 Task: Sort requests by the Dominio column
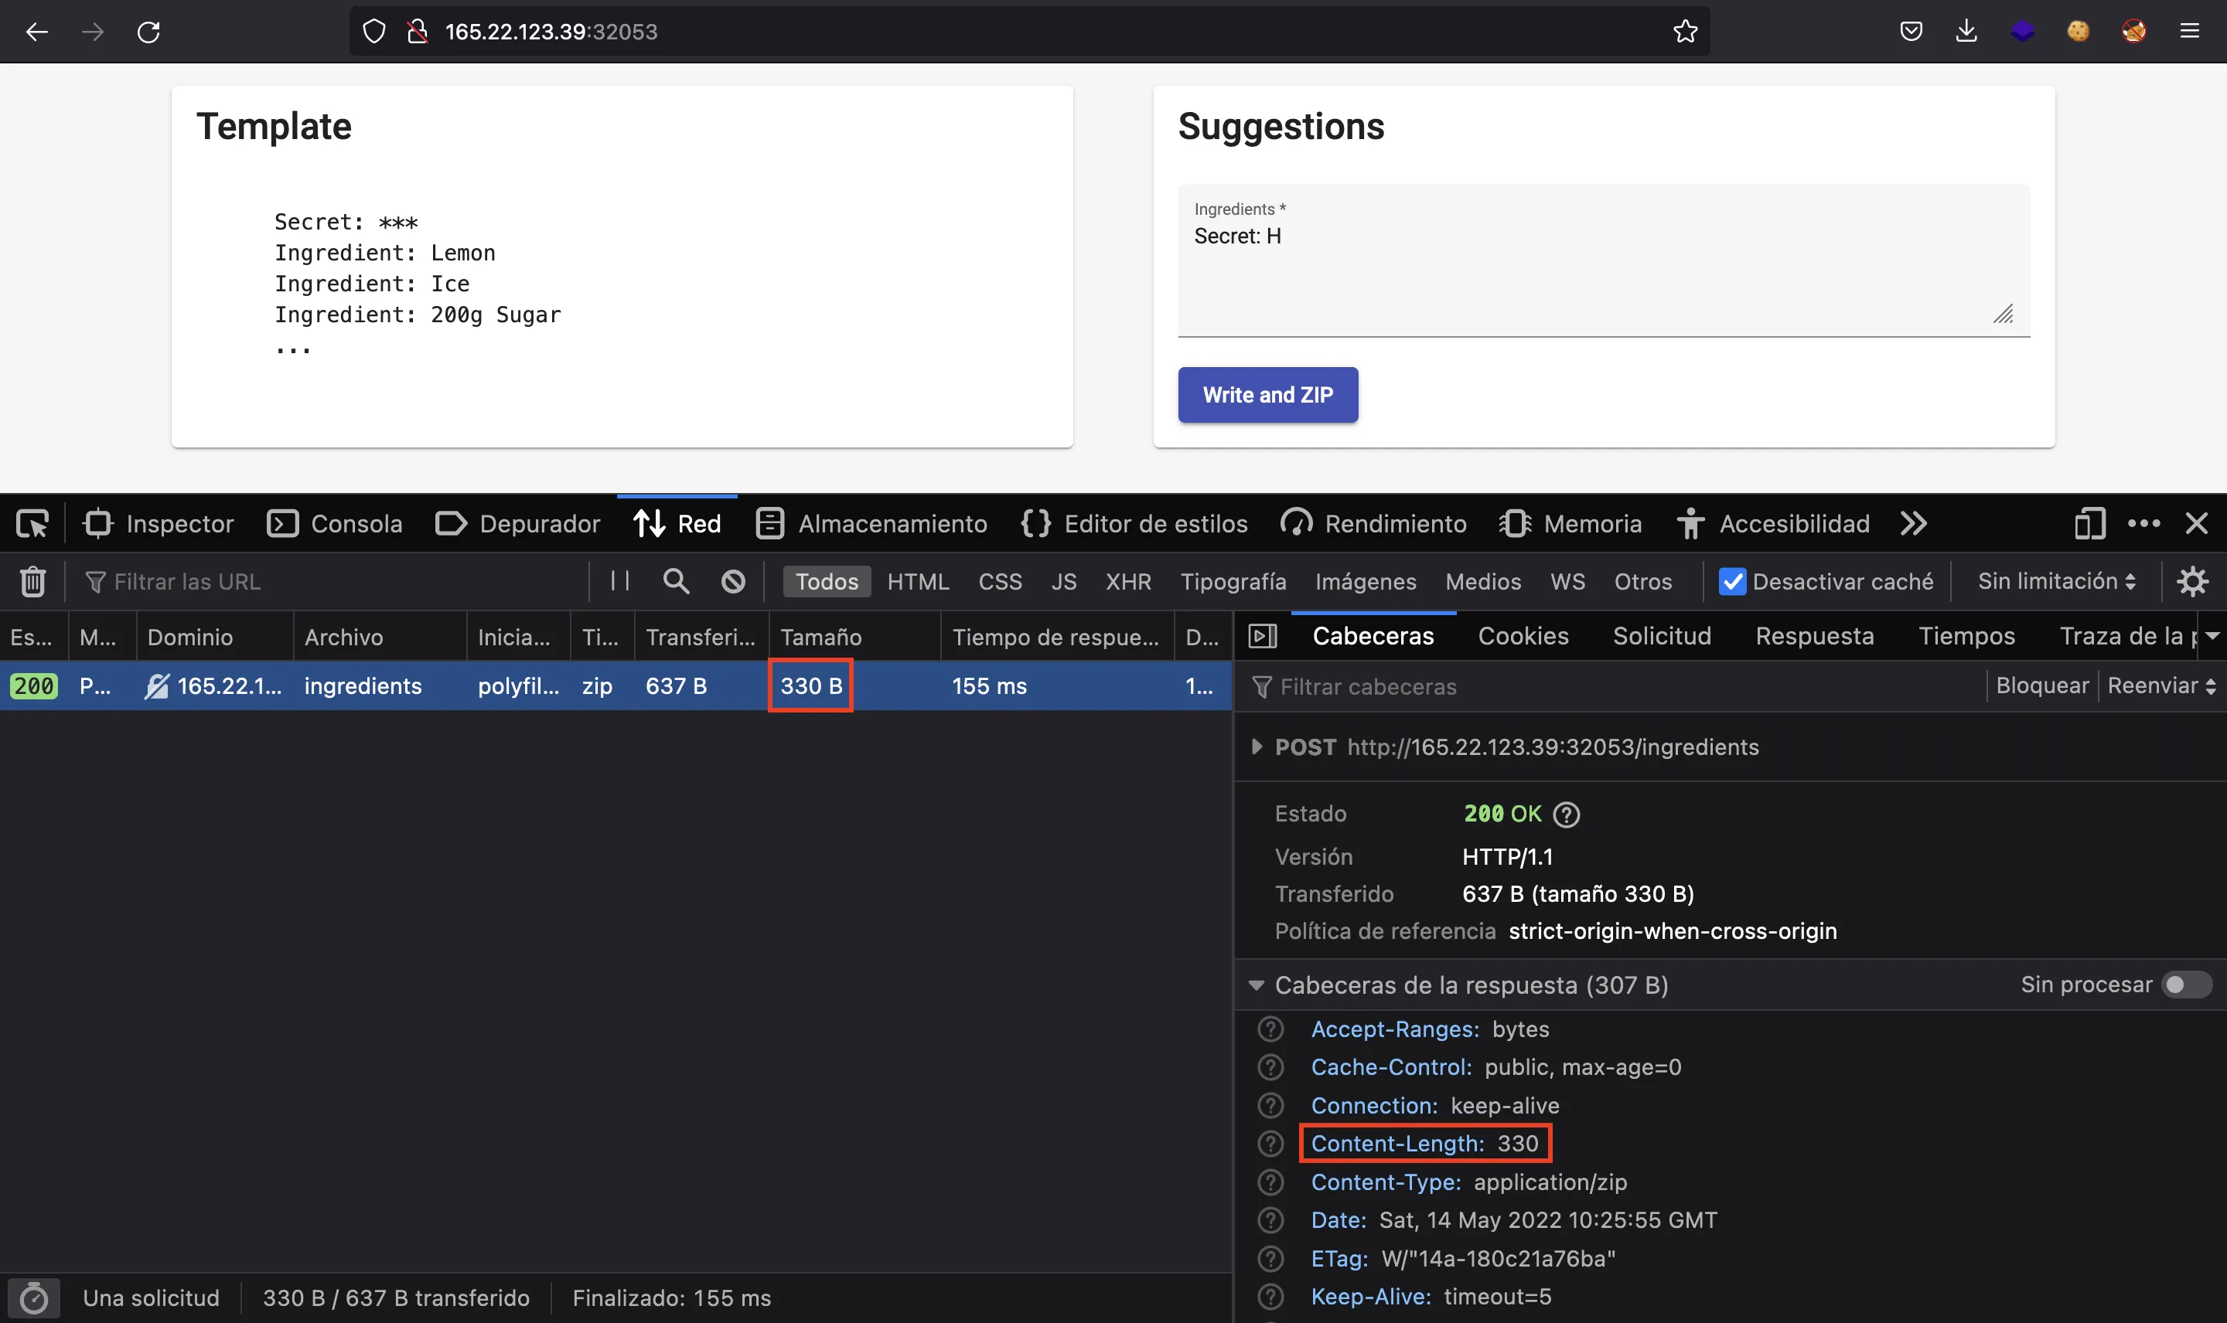pyautogui.click(x=214, y=637)
